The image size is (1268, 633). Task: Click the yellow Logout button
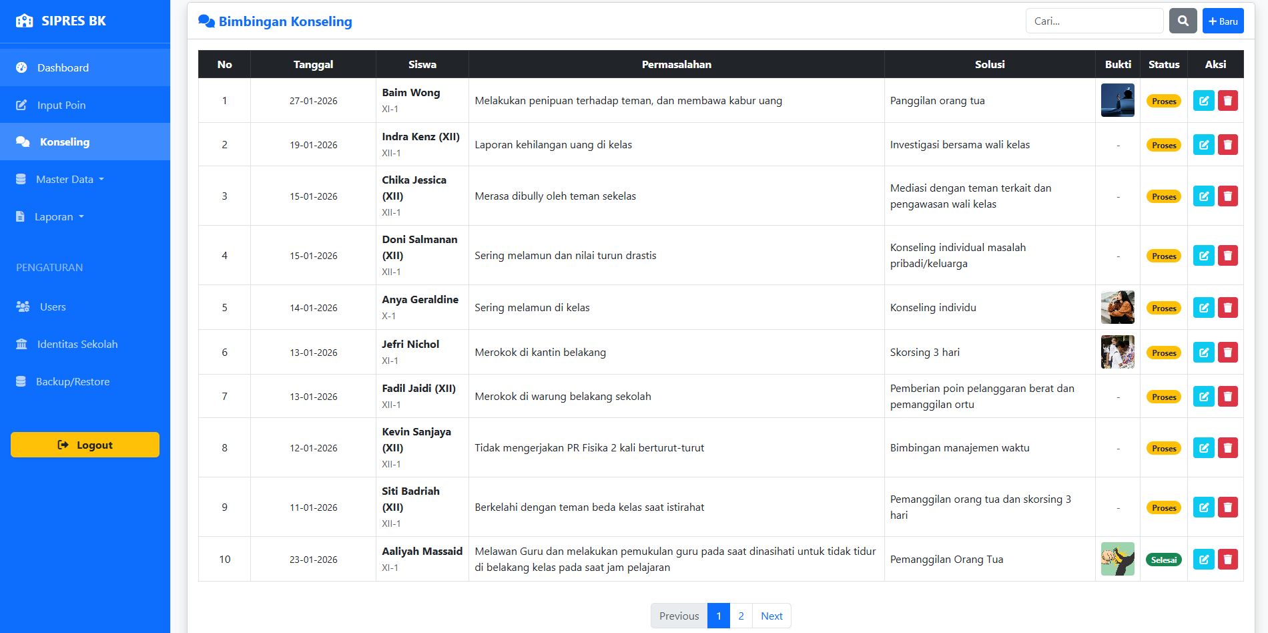(85, 445)
